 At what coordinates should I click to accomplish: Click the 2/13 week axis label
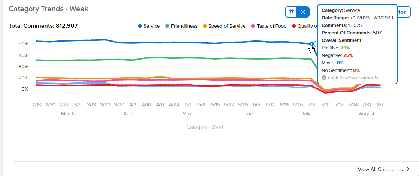point(37,105)
